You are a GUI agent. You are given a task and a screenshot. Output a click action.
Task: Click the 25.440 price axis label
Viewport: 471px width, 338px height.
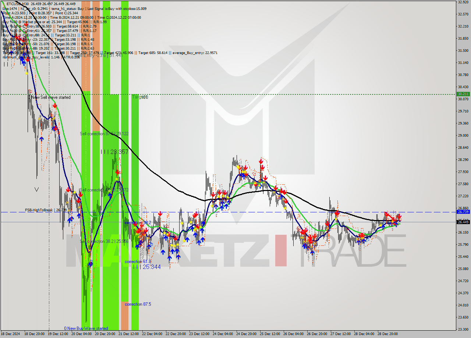(463, 256)
